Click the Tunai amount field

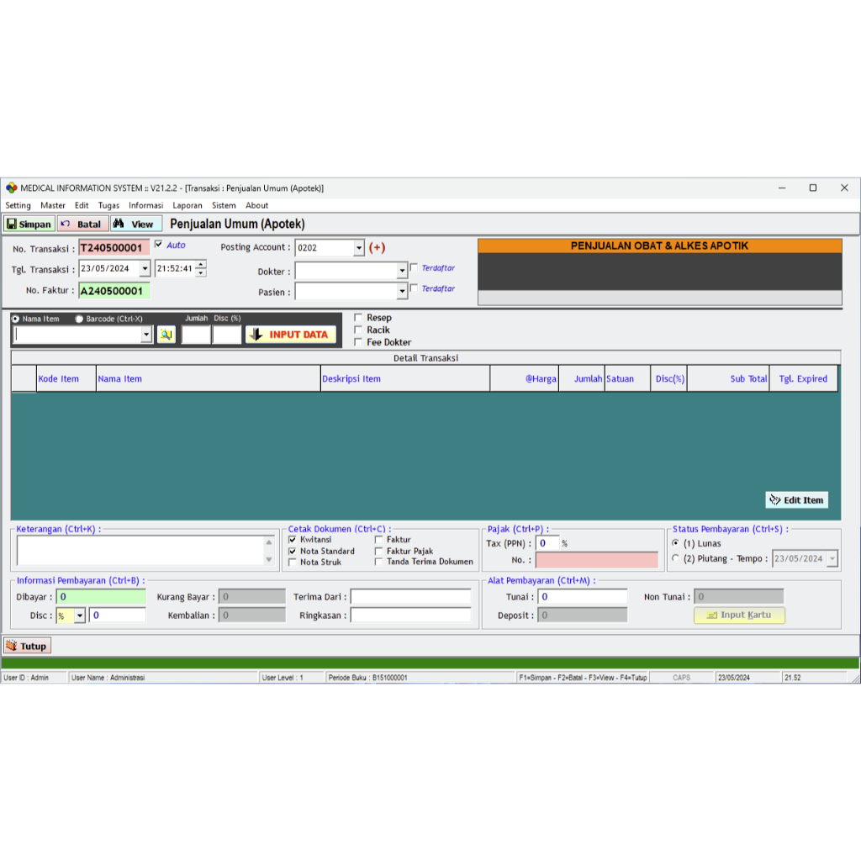coord(582,597)
